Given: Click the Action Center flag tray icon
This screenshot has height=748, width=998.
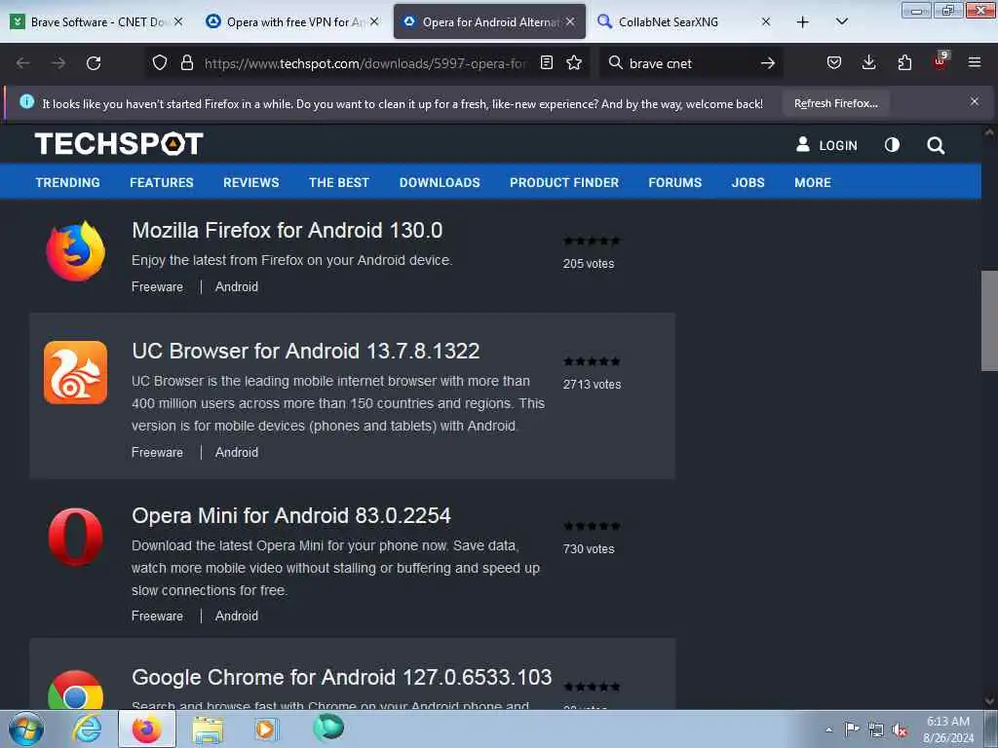Looking at the screenshot, I should [852, 729].
